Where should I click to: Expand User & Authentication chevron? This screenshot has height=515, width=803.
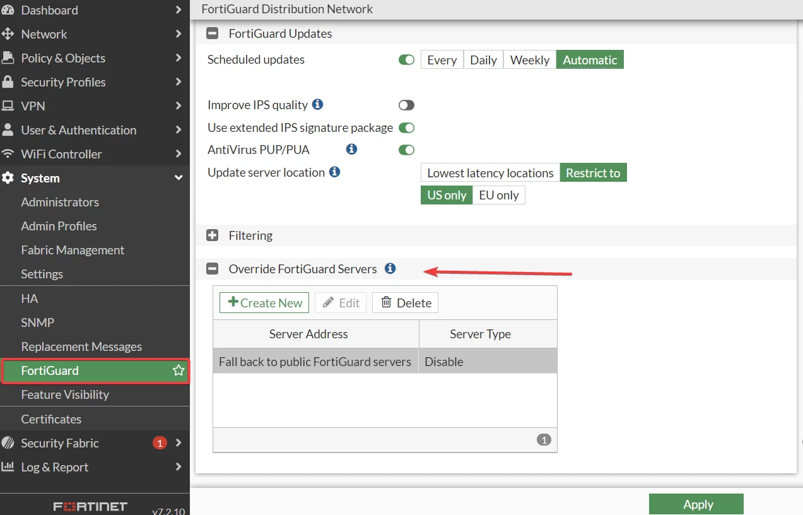tap(179, 130)
